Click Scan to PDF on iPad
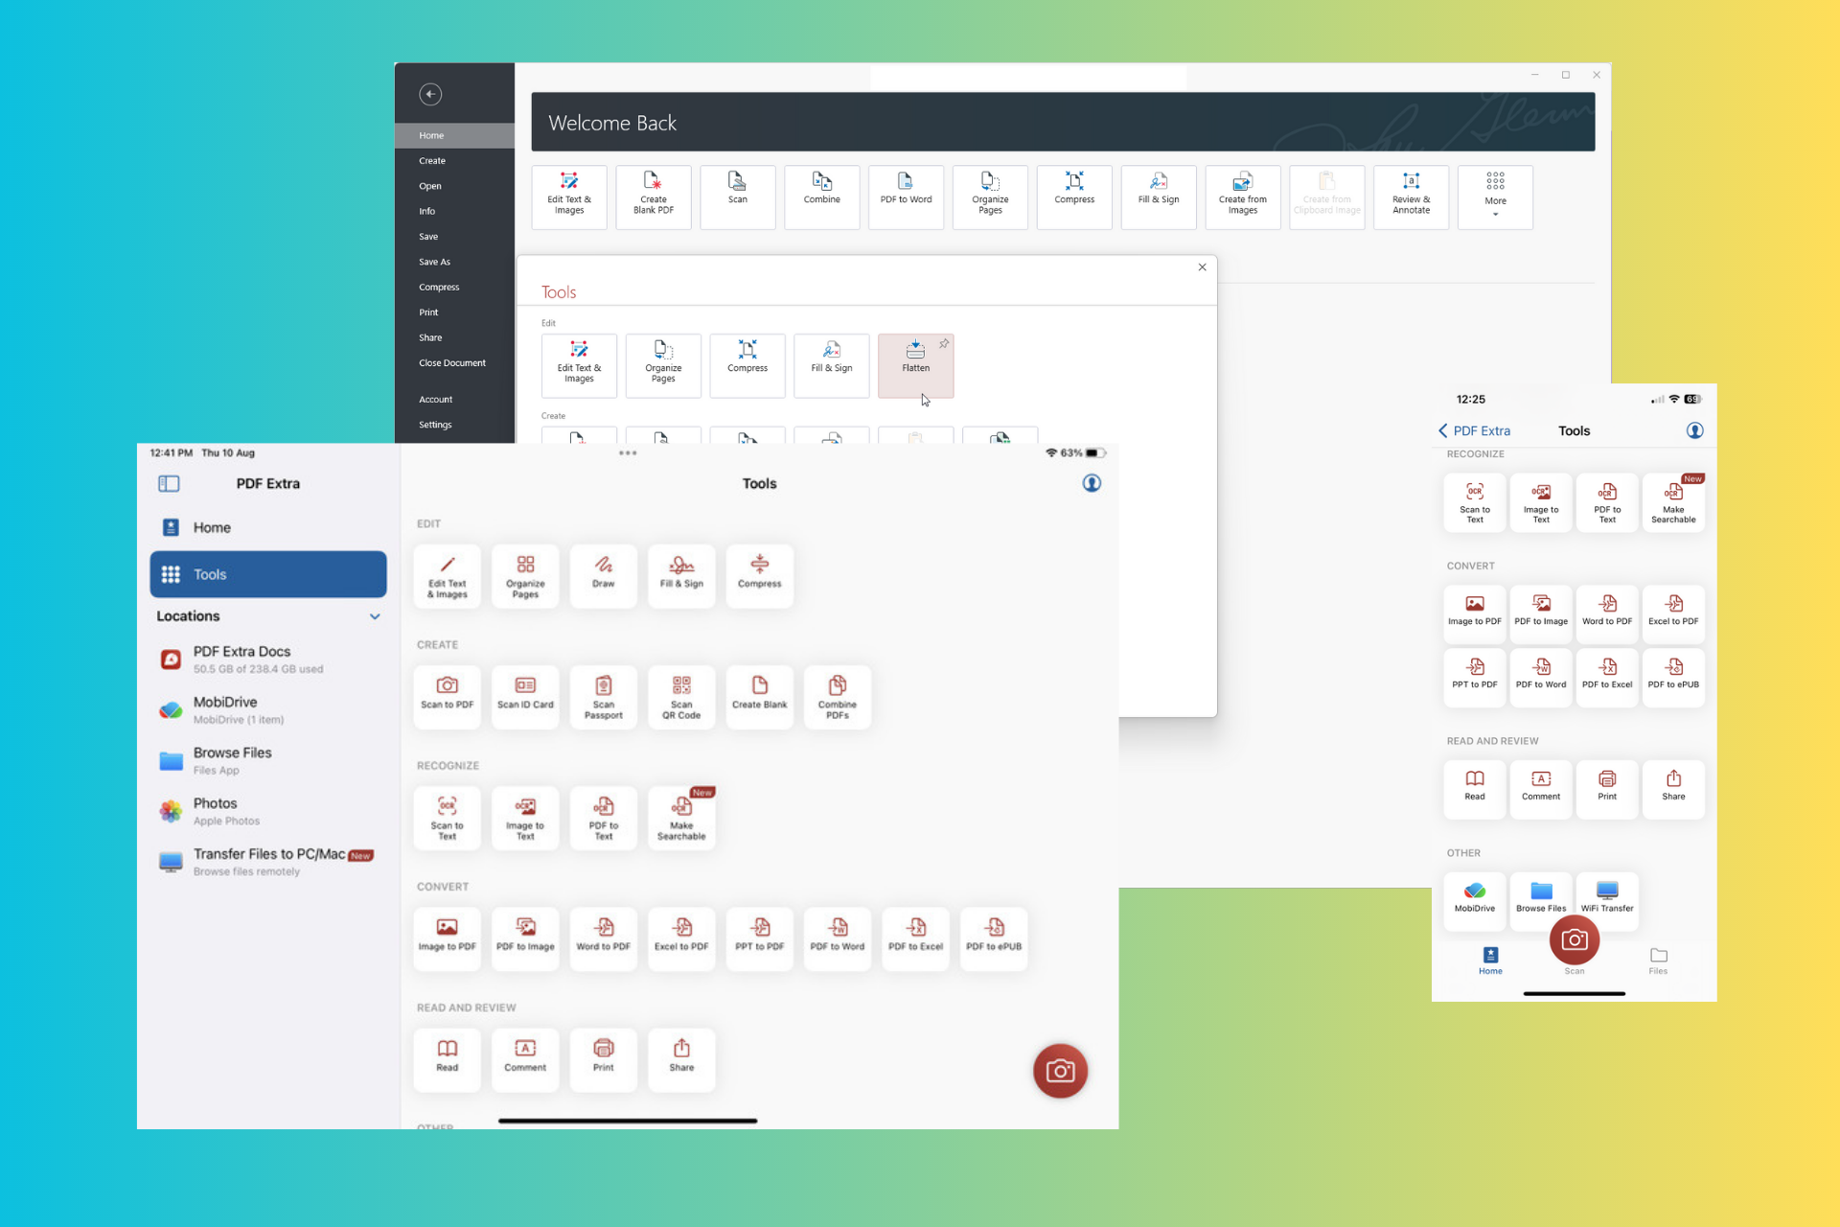This screenshot has width=1840, height=1227. tap(448, 697)
